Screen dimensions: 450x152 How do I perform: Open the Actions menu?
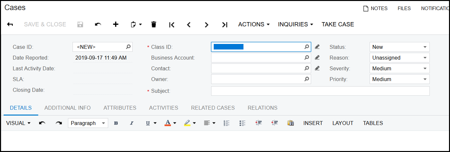coord(254,24)
